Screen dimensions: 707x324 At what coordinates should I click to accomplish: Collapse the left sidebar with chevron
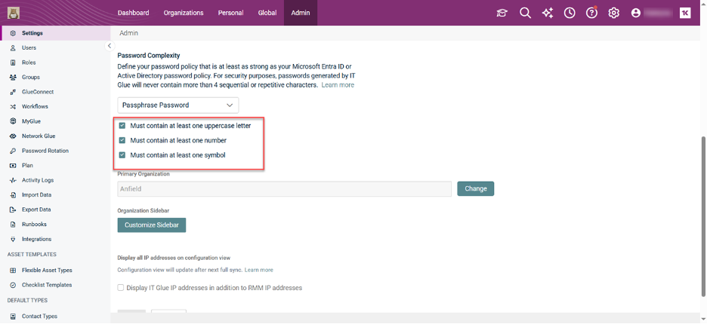(110, 46)
